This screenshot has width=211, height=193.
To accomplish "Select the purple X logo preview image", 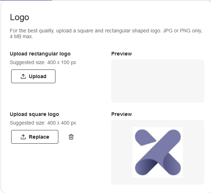I will point(158,152).
